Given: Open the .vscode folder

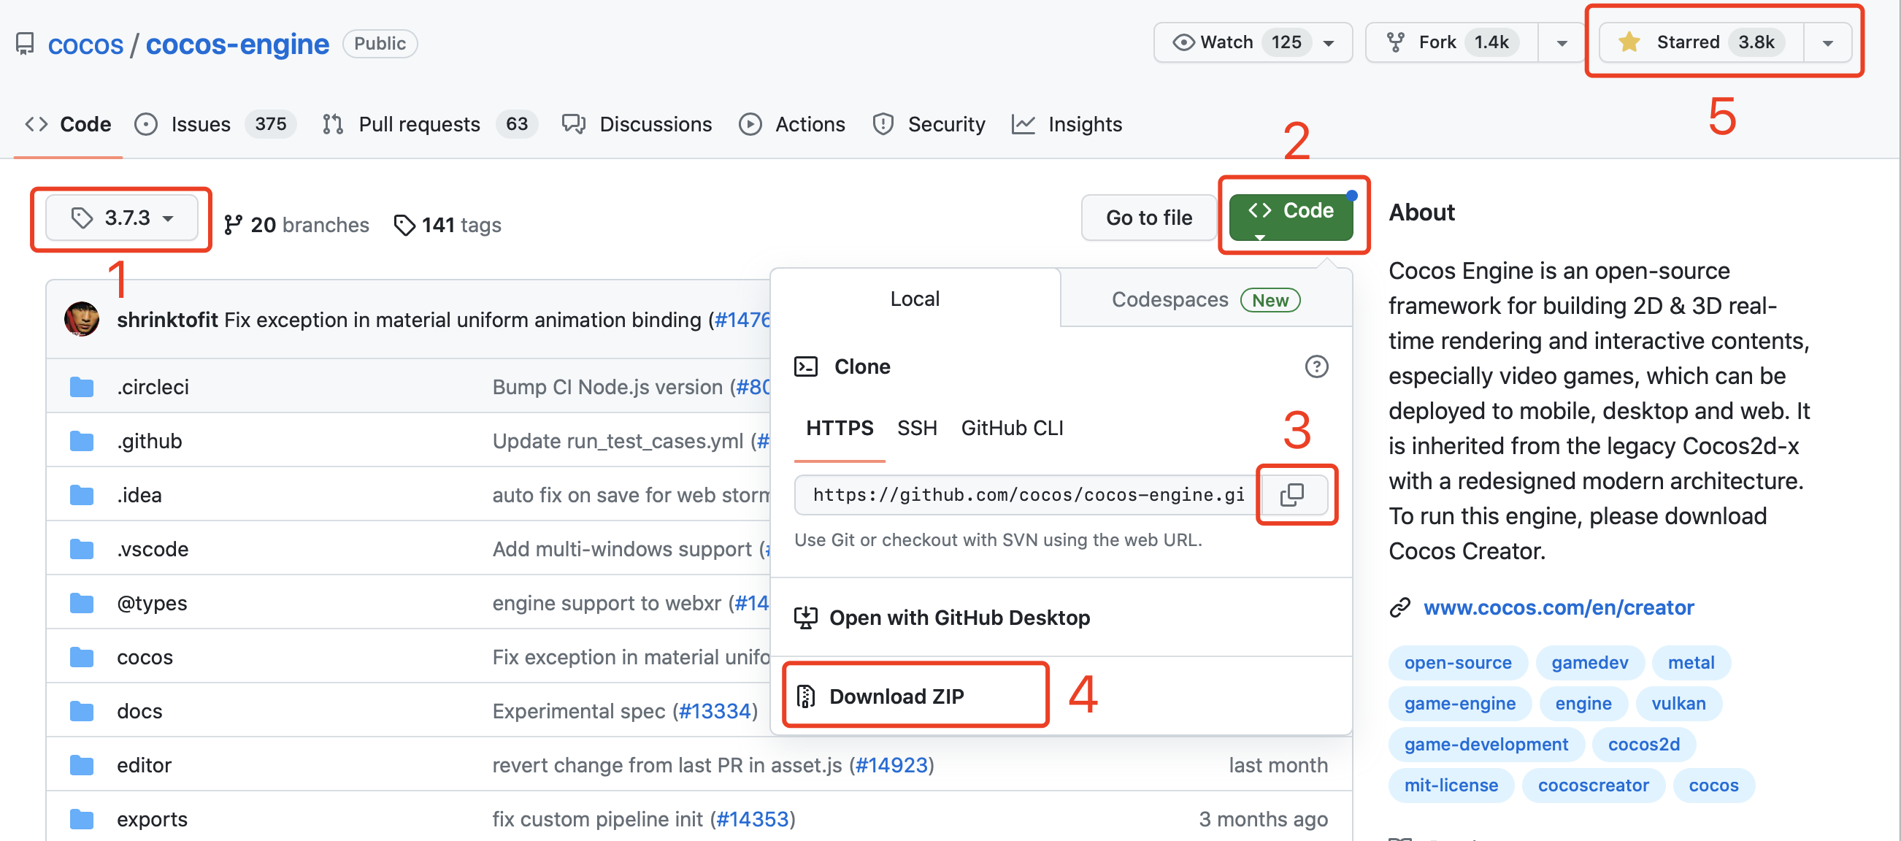Looking at the screenshot, I should pos(152,549).
